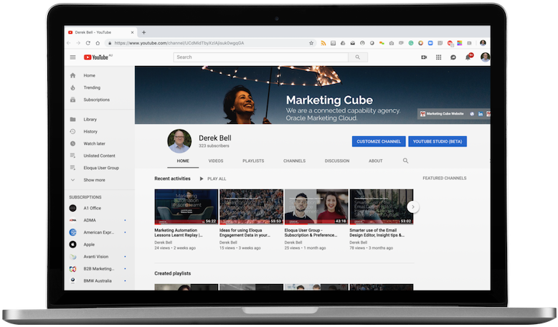Switch to the ABOUT tab
558x327 pixels.
[375, 161]
